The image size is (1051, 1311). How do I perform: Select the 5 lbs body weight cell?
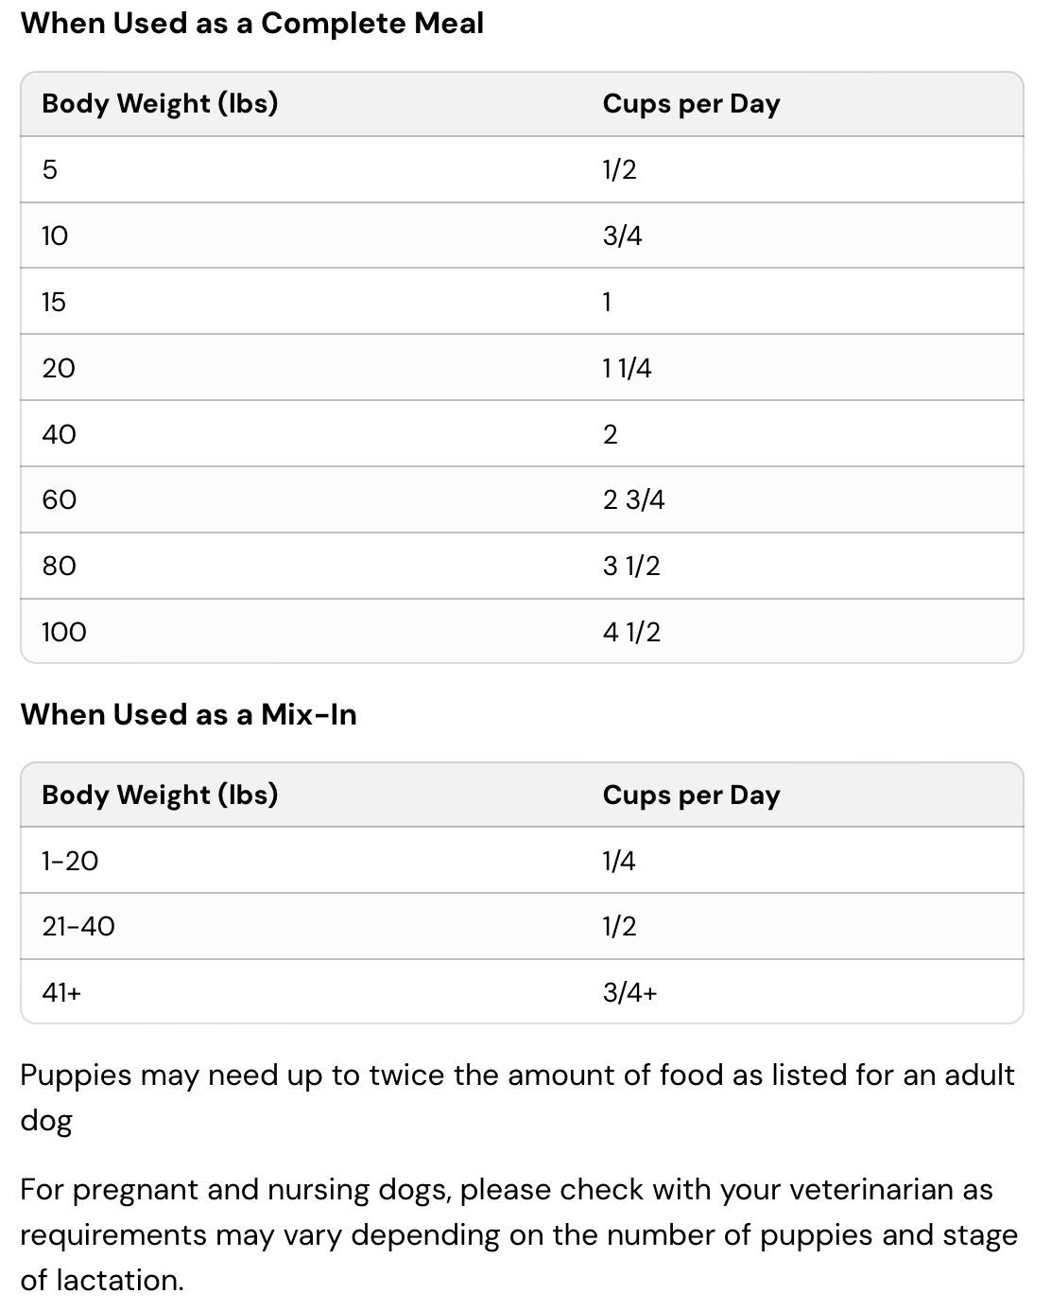pos(50,169)
